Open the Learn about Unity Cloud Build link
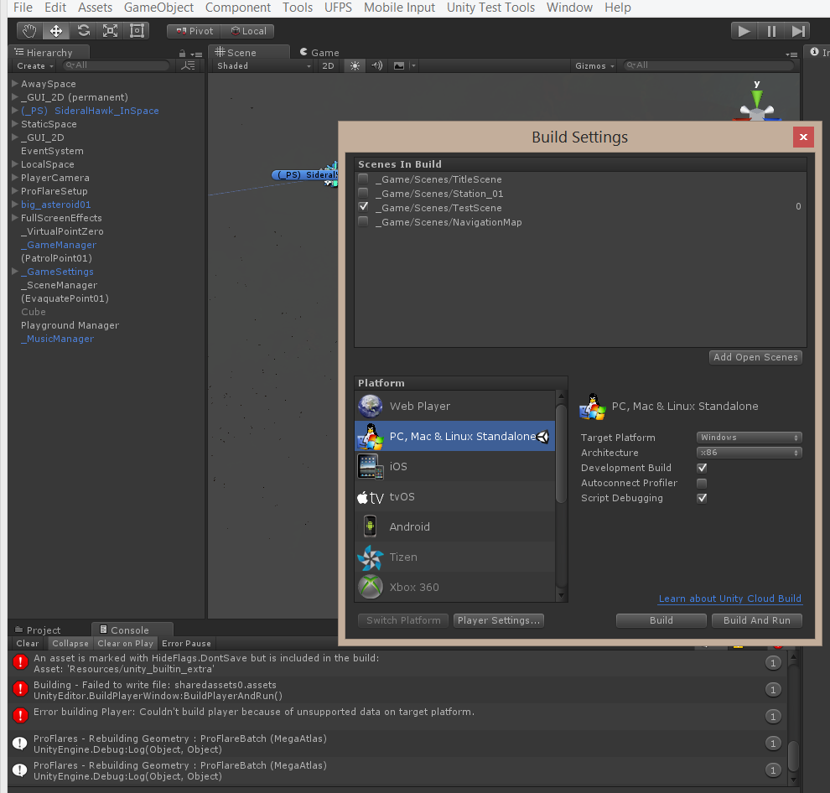The image size is (830, 793). (729, 599)
